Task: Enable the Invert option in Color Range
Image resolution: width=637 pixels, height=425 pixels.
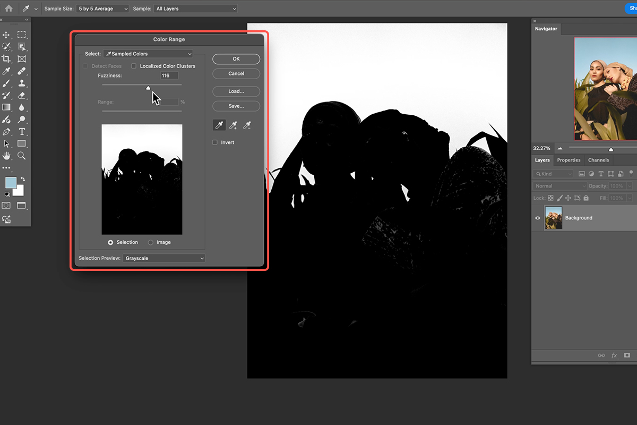Action: (214, 142)
